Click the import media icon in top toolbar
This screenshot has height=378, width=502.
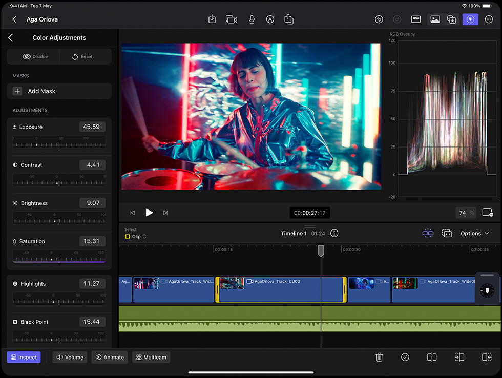pyautogui.click(x=212, y=19)
